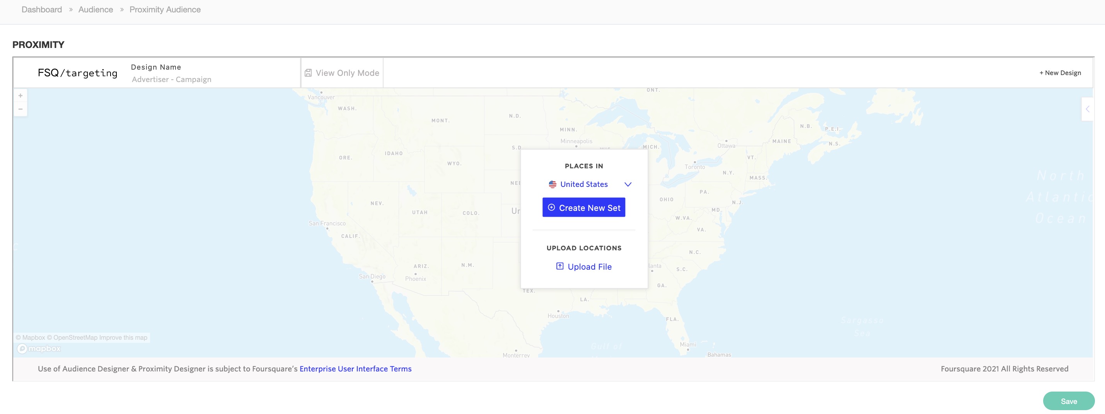Click the upload arrow icon next to Upload File
This screenshot has width=1105, height=414.
pyautogui.click(x=560, y=266)
